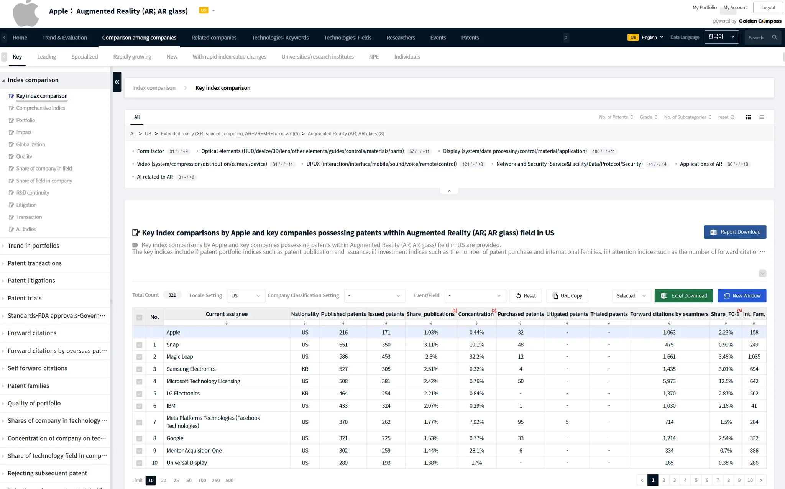Open Company Classification Setting dropdown
Viewport: 785px width, 489px height.
coord(374,296)
